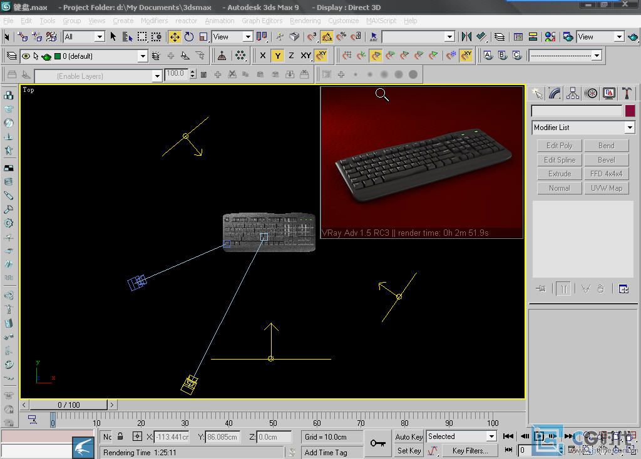The width and height of the screenshot is (641, 459).
Task: Click the X coordinate input field
Action: click(x=172, y=437)
